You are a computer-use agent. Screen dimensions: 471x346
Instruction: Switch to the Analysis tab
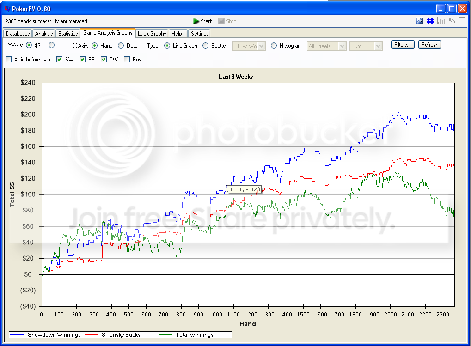tap(44, 34)
